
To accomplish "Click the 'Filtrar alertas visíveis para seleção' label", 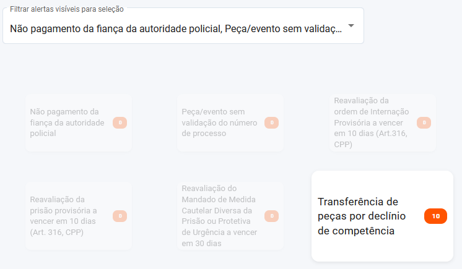I will 67,9.
